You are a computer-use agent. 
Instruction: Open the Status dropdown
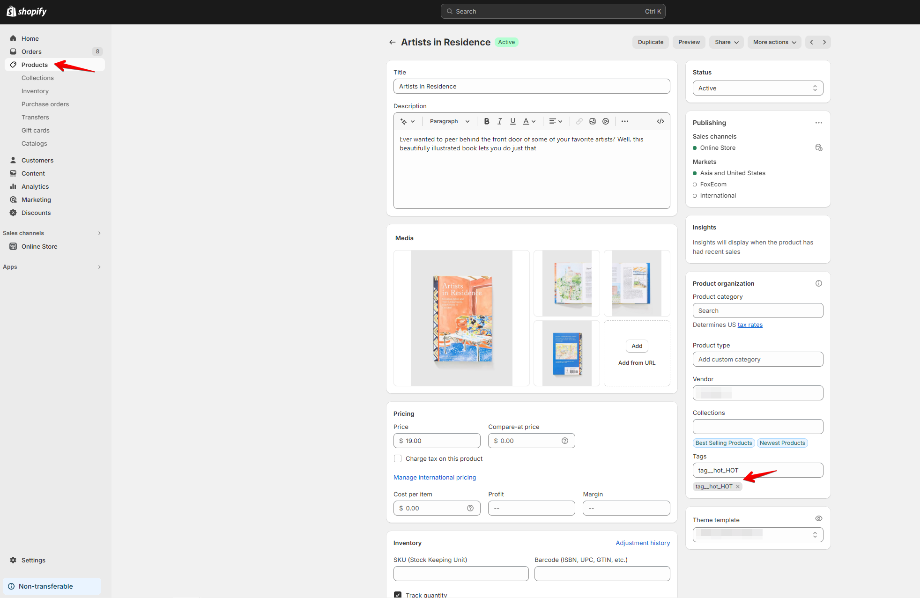click(x=758, y=88)
